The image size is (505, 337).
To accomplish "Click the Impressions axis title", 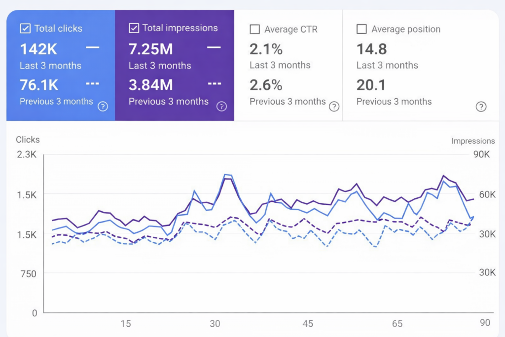I will (x=473, y=141).
